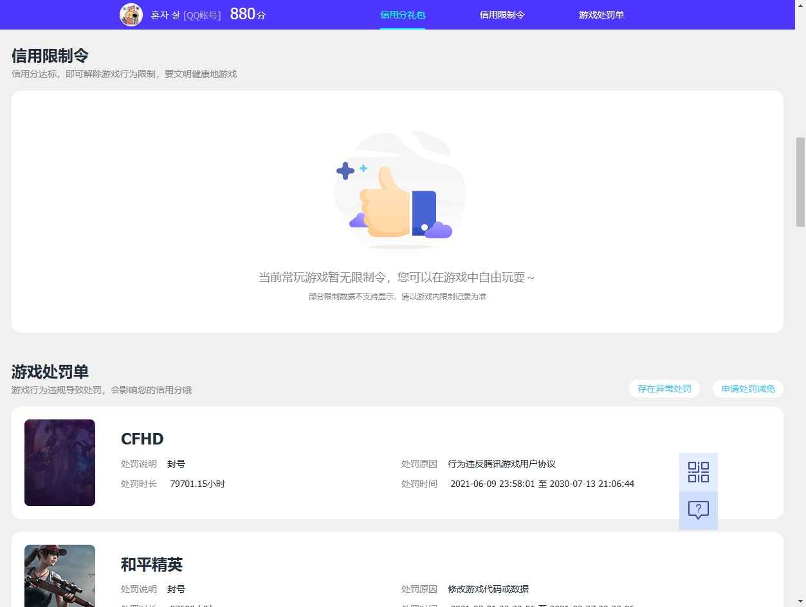Click the 行为违反腾讯游戏用户协议 reason text
Screen dimensions: 806x607
pos(502,464)
